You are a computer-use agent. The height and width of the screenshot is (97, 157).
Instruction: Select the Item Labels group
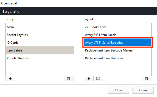(x=40, y=50)
